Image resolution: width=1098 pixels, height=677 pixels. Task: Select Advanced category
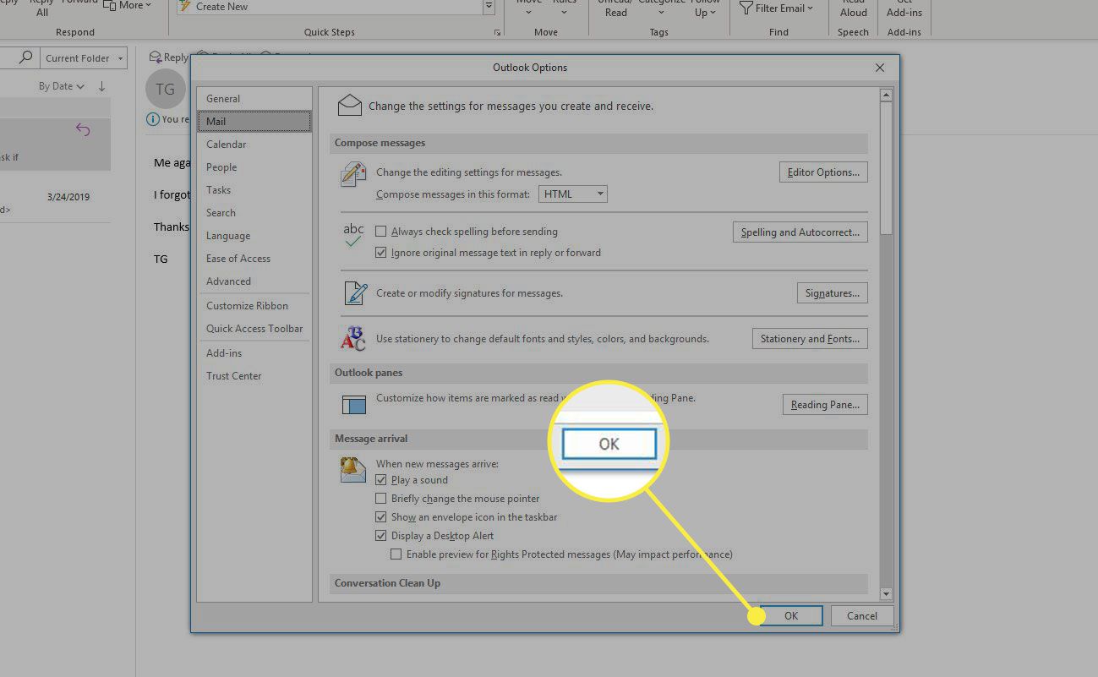point(254,281)
